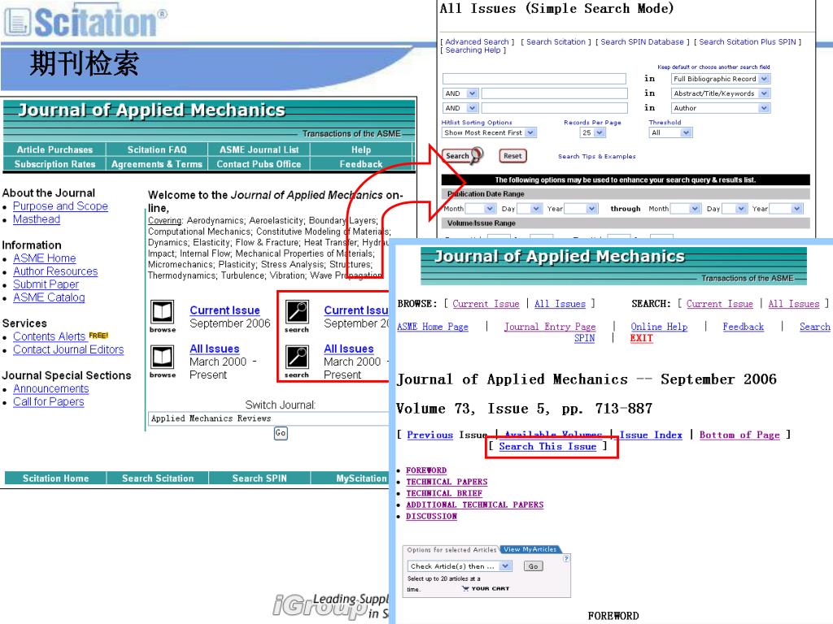The height and width of the screenshot is (624, 833).
Task: Open the Submit Paper link
Action: point(46,284)
